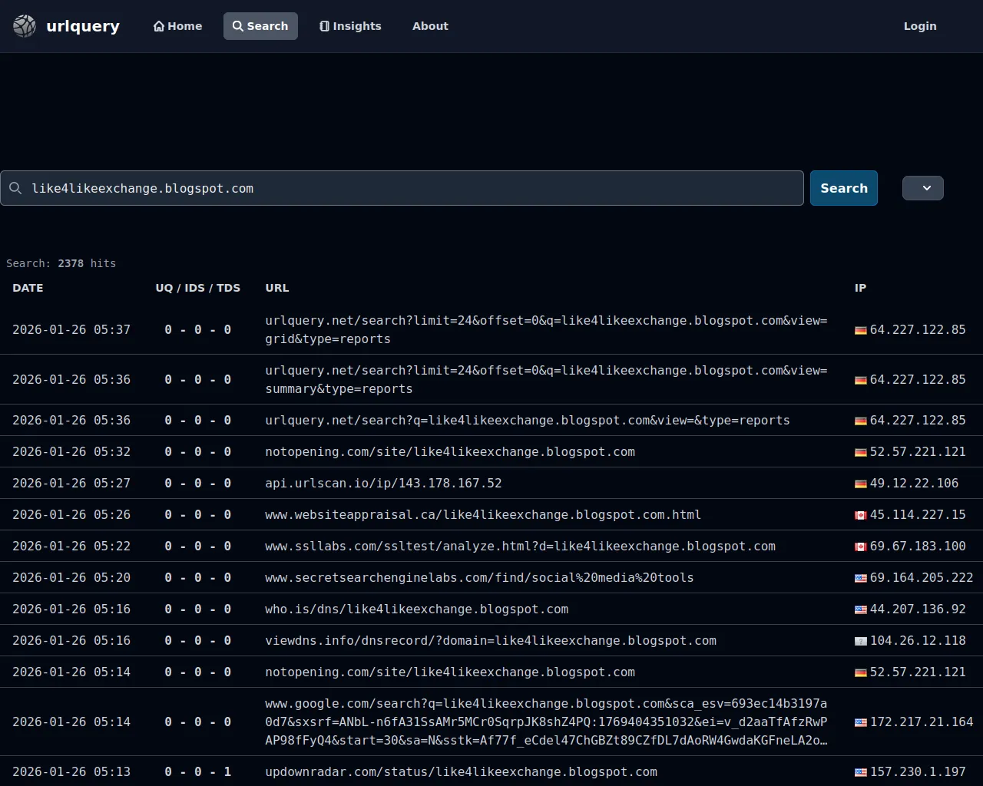The height and width of the screenshot is (786, 983).
Task: Click Canadian flag beside IP 45.114.227.15
Action: click(x=860, y=515)
